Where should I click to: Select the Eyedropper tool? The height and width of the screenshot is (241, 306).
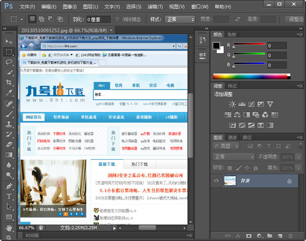click(9, 92)
